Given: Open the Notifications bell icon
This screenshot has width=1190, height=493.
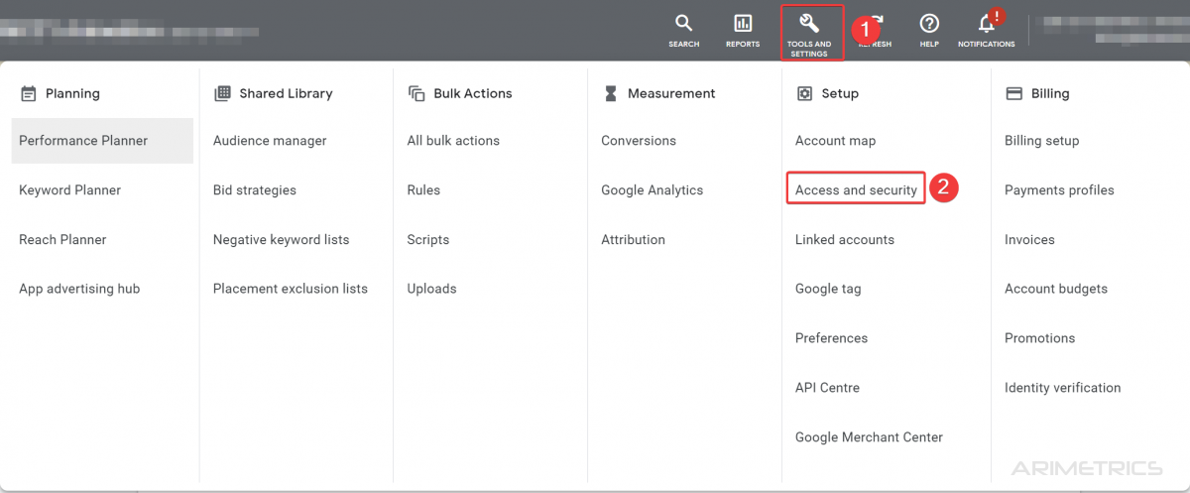Looking at the screenshot, I should tap(987, 24).
